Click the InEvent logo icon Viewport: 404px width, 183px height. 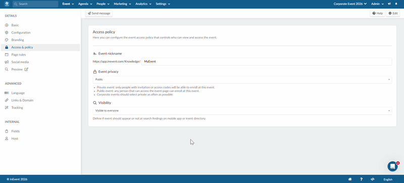7,4
